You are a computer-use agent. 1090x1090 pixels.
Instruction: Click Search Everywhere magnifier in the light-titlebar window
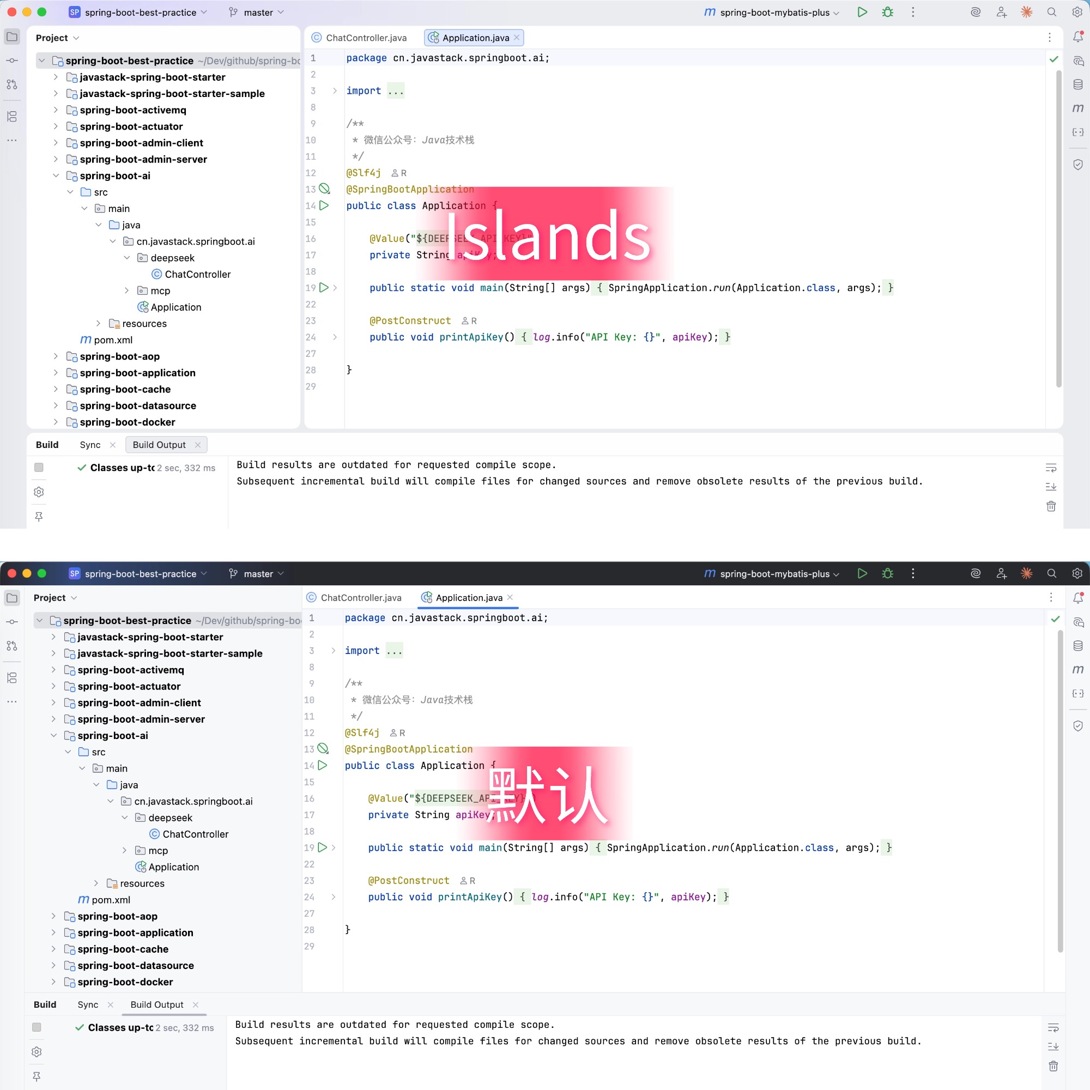(x=1051, y=12)
